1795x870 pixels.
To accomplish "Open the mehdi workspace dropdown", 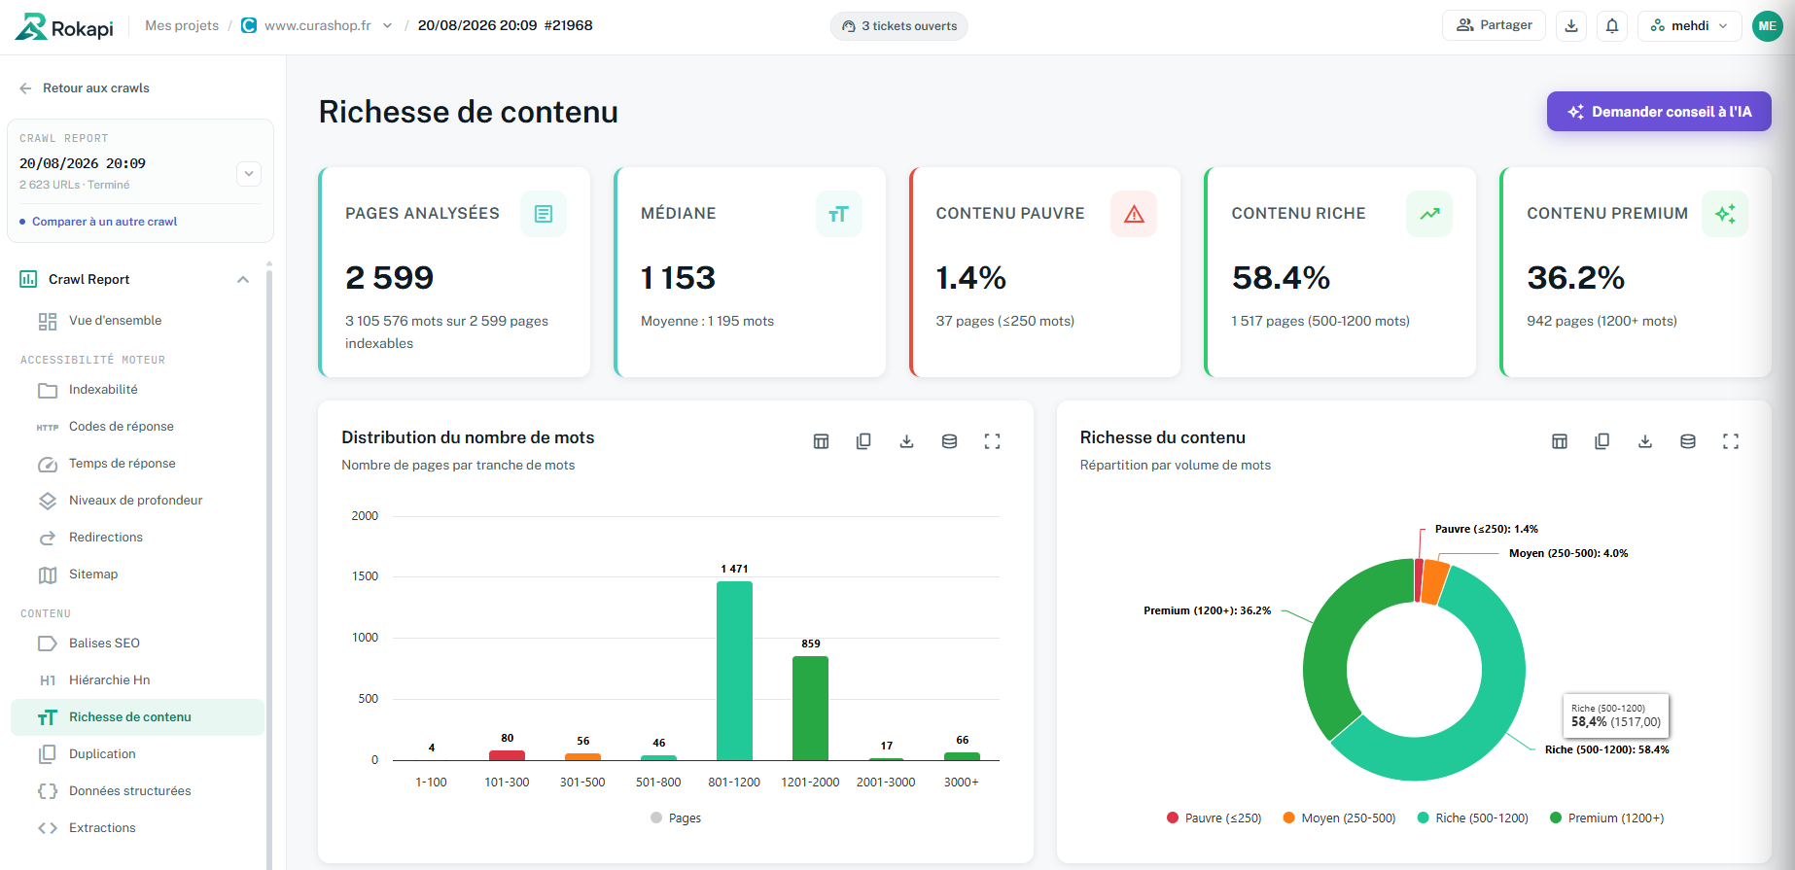I will click(x=1689, y=26).
